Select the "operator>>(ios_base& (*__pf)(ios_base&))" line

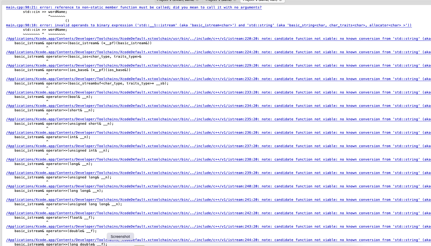[73, 70]
